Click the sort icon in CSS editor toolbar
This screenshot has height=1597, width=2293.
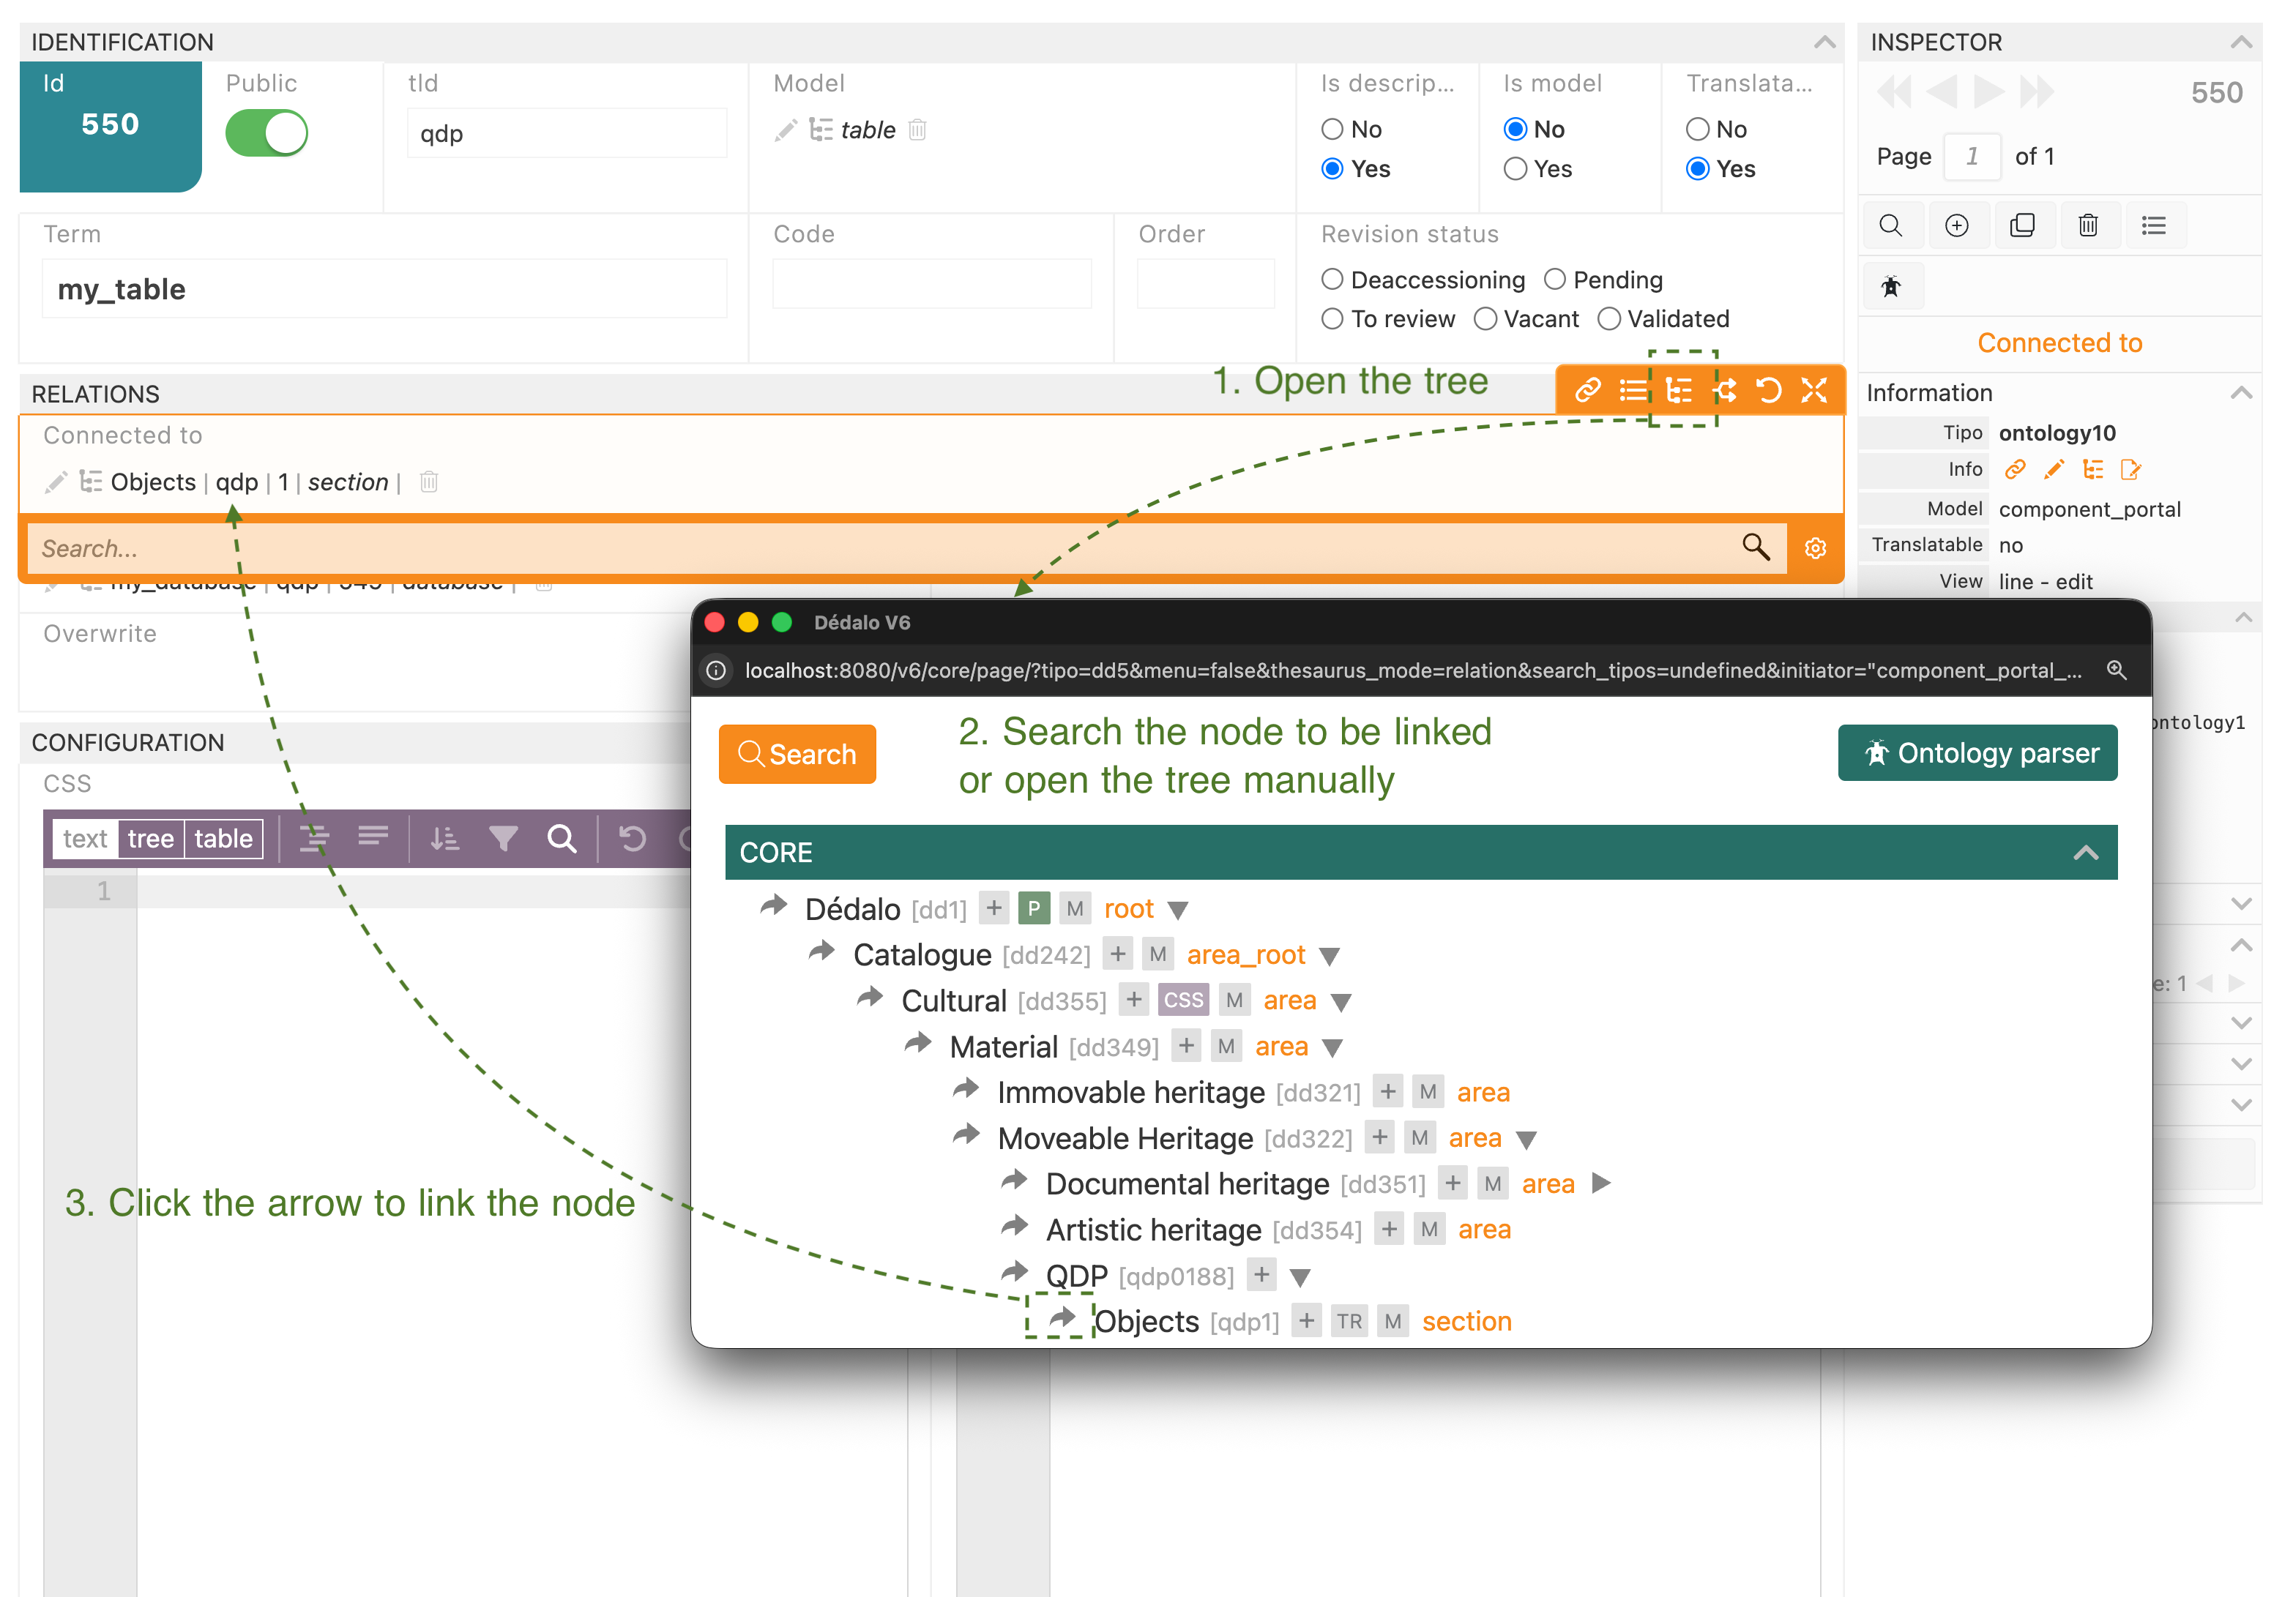[444, 839]
